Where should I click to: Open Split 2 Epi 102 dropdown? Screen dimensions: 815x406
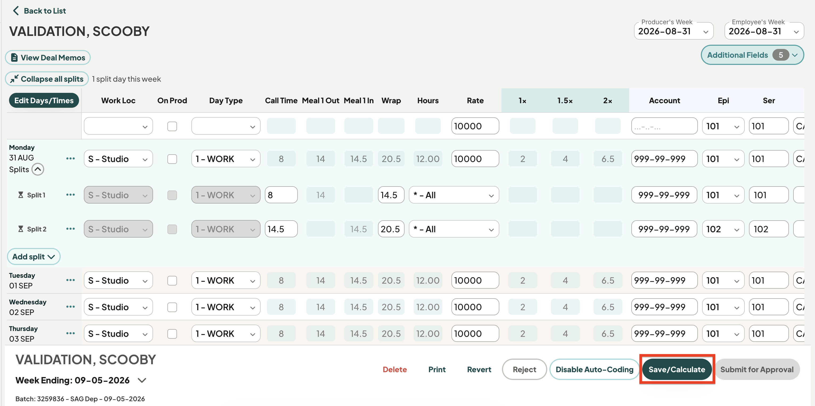(723, 229)
